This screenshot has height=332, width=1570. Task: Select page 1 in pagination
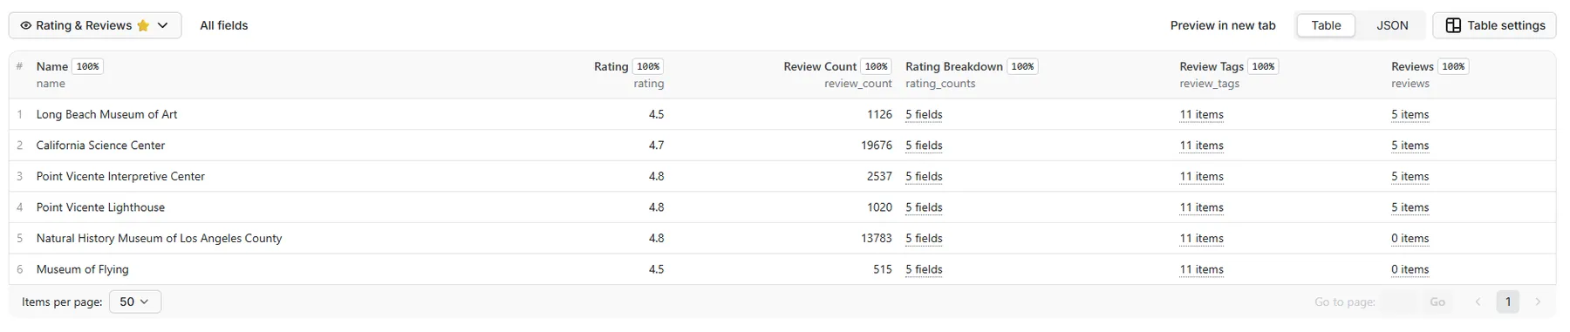1507,302
